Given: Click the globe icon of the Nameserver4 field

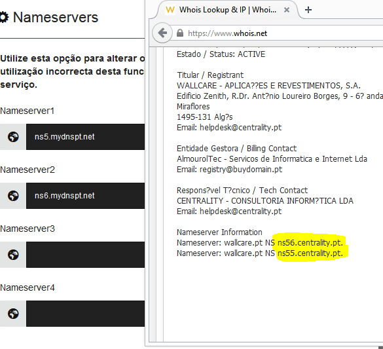Looking at the screenshot, I should (x=13, y=314).
